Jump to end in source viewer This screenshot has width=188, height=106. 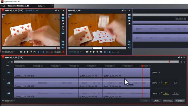pos(100,52)
